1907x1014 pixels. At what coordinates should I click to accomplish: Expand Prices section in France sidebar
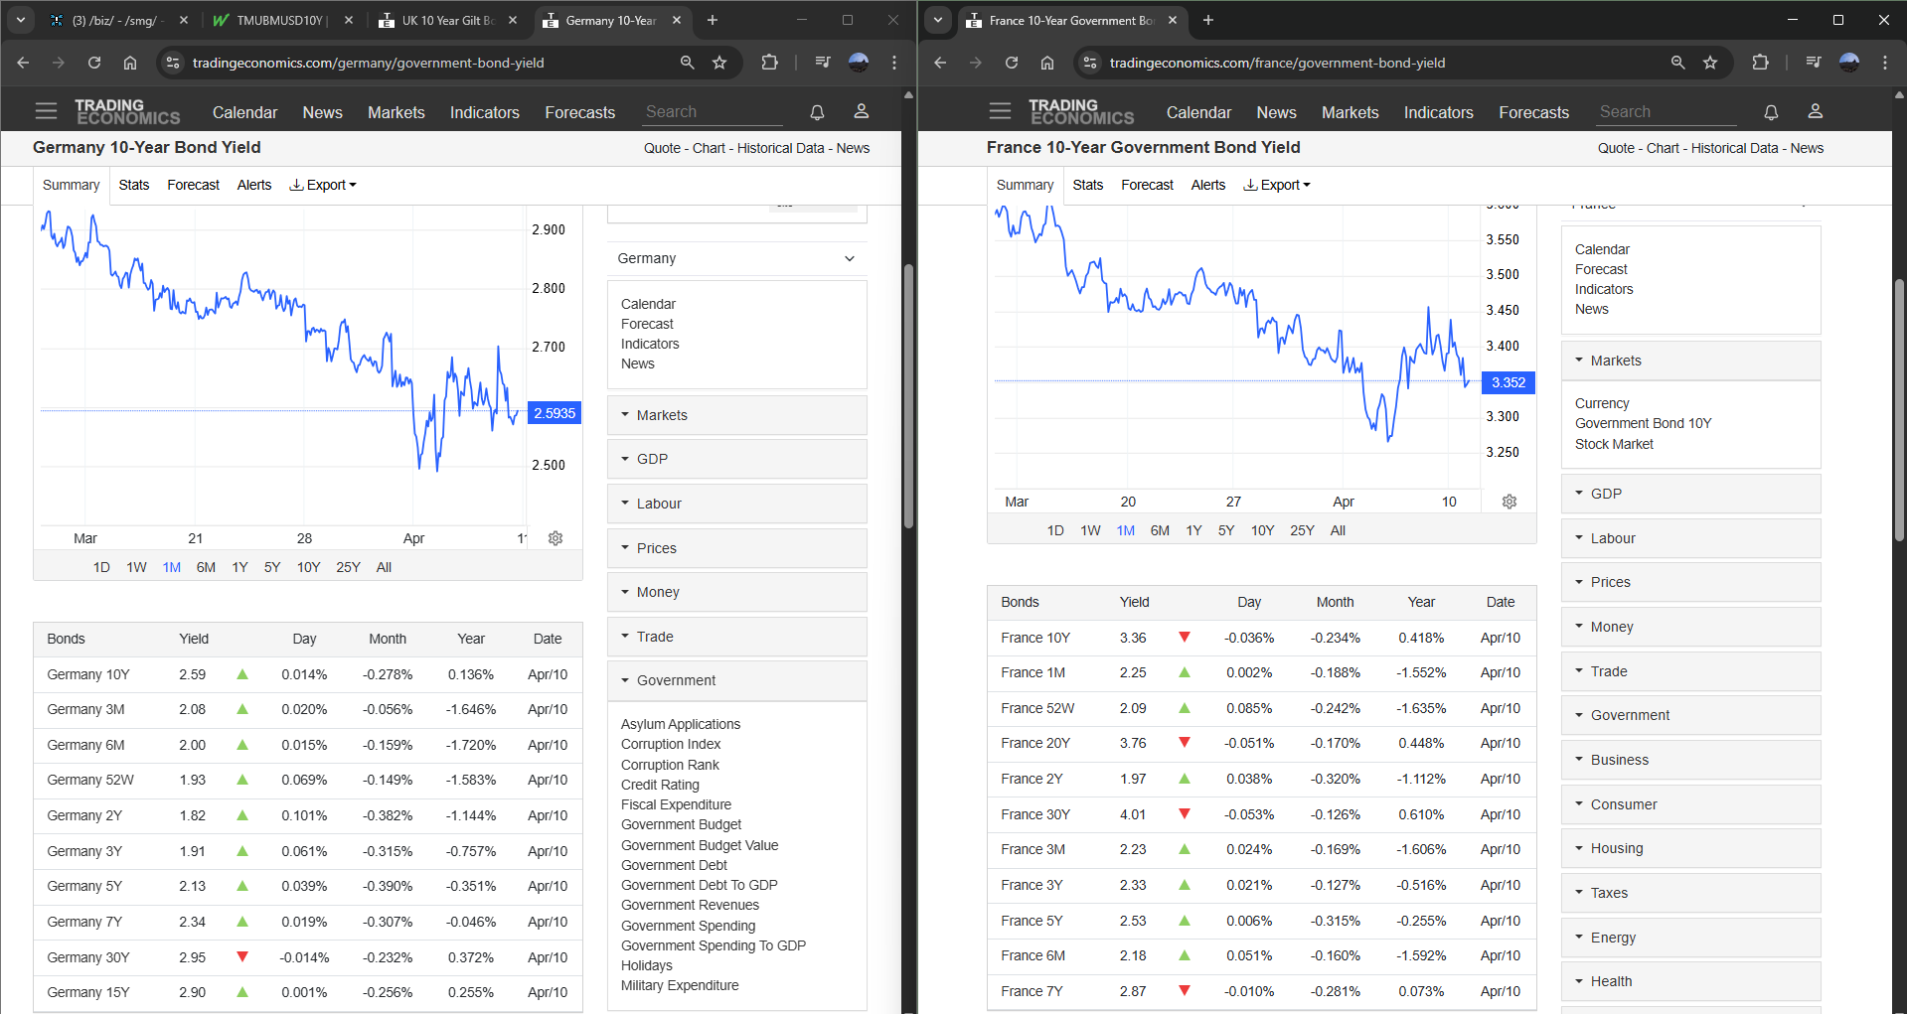[x=1690, y=582]
